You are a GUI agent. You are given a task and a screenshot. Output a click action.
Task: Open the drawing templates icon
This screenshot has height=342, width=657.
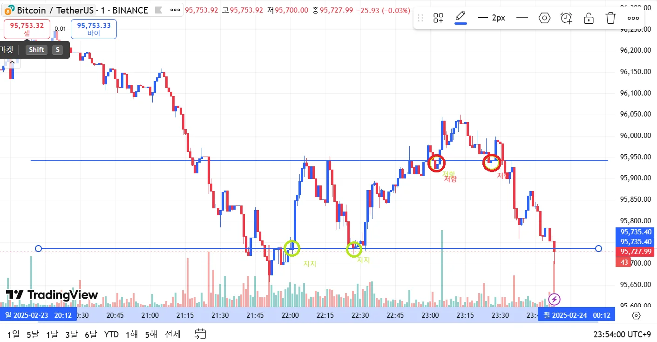pos(438,18)
